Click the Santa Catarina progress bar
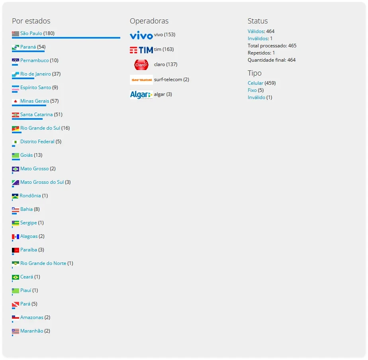 27,119
